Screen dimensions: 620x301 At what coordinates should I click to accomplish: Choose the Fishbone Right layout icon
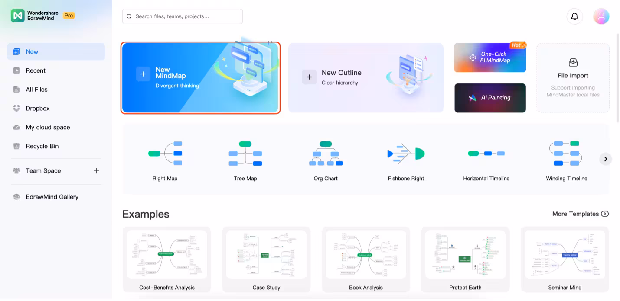[406, 153]
